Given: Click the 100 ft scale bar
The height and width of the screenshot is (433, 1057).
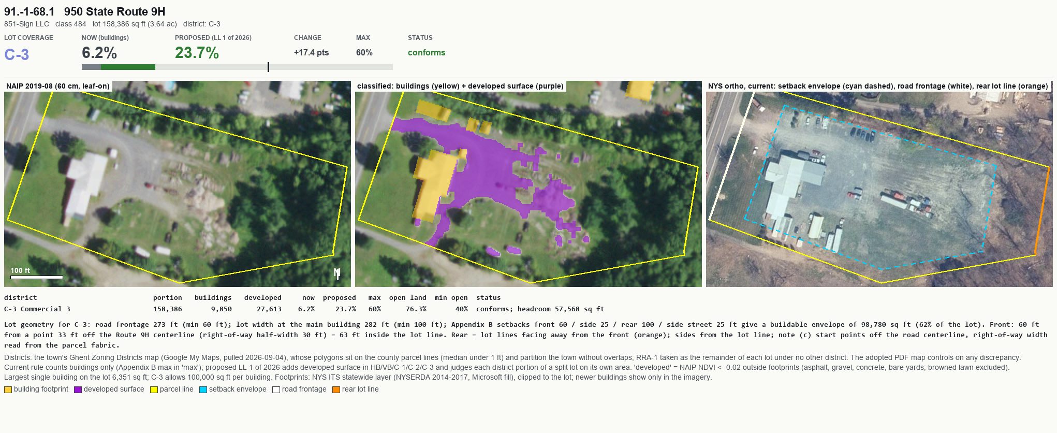Looking at the screenshot, I should click(36, 278).
